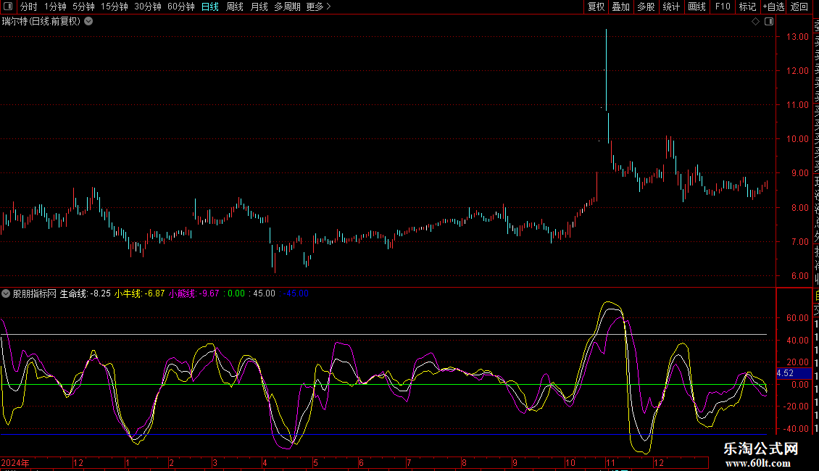Image resolution: width=819 pixels, height=471 pixels.
Task: Select the 月线 monthly period tab
Action: click(x=259, y=7)
